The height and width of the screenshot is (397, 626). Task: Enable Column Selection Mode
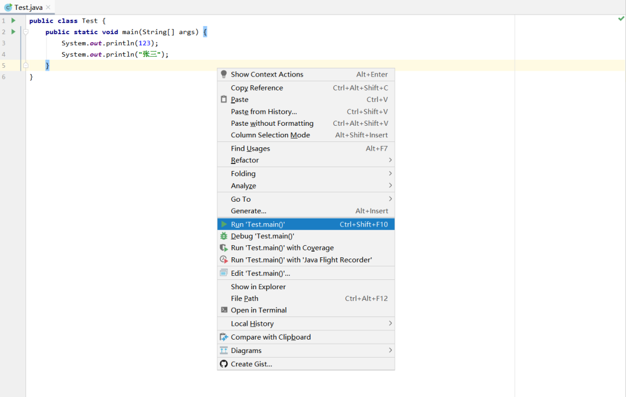tap(306, 135)
